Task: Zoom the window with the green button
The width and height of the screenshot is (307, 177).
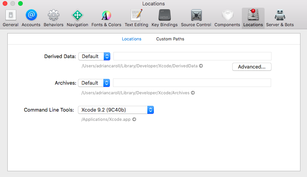Action: (x=20, y=3)
